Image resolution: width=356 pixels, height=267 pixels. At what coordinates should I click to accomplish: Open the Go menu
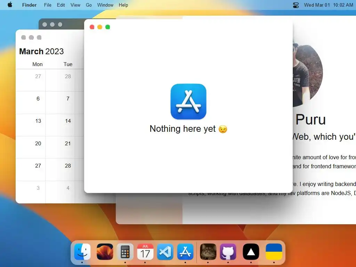point(89,5)
